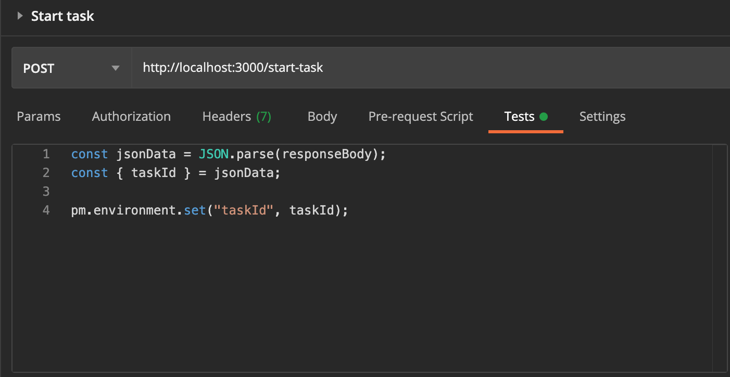Viewport: 730px width, 377px height.
Task: Open the Authorization tab
Action: pos(131,116)
